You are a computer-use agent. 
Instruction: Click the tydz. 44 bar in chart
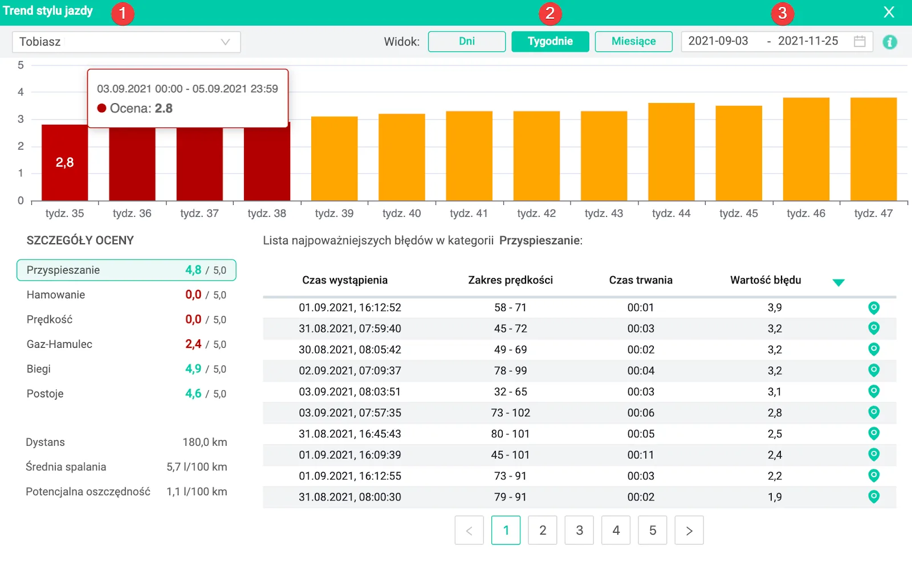[671, 152]
